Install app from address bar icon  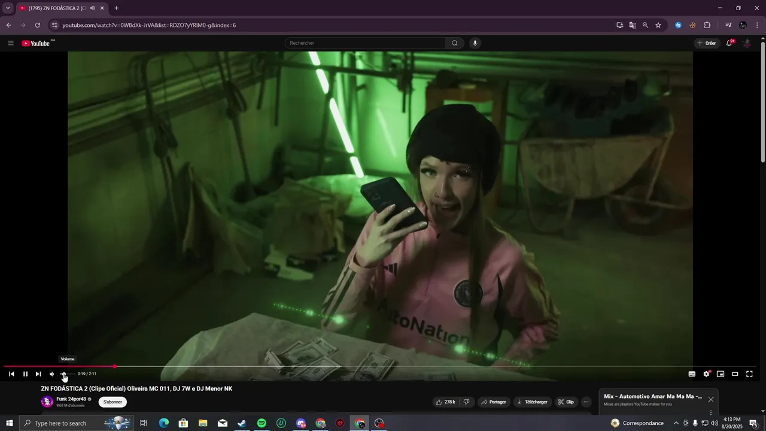tap(620, 25)
